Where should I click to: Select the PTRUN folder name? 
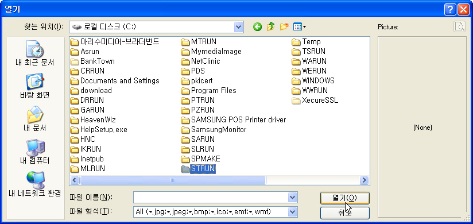coord(203,100)
